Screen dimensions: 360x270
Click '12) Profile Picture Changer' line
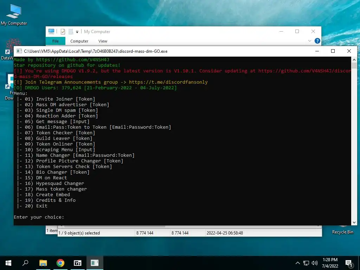pyautogui.click(x=74, y=161)
